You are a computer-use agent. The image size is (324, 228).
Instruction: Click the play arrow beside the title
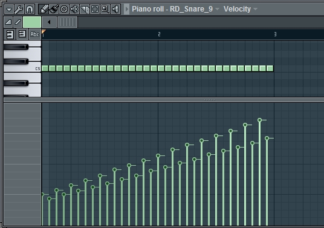[127, 9]
